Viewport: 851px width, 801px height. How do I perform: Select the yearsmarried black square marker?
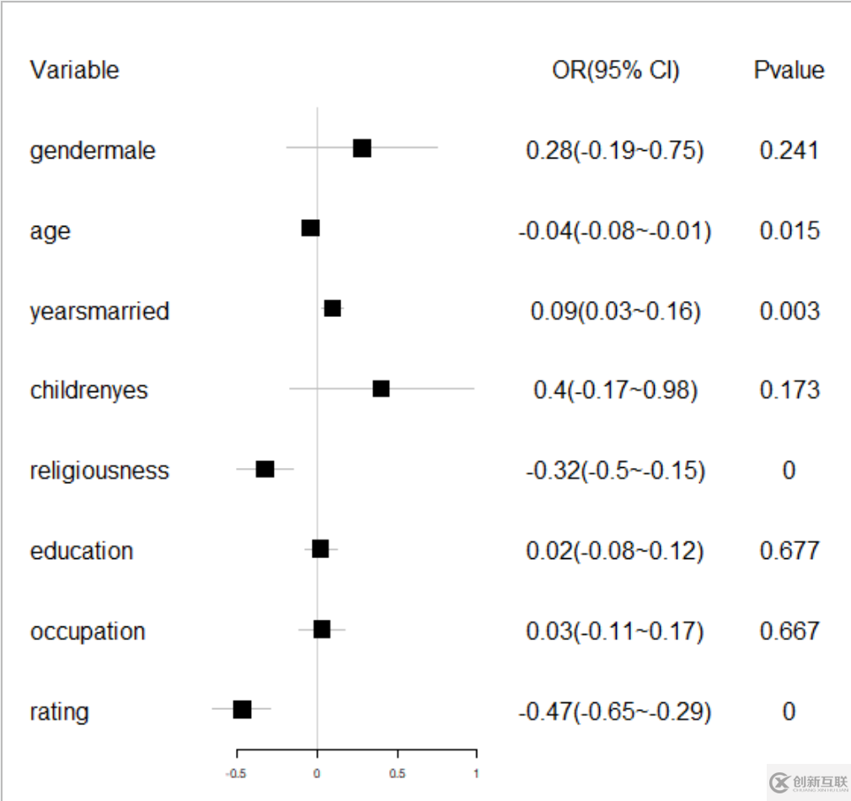pos(333,309)
